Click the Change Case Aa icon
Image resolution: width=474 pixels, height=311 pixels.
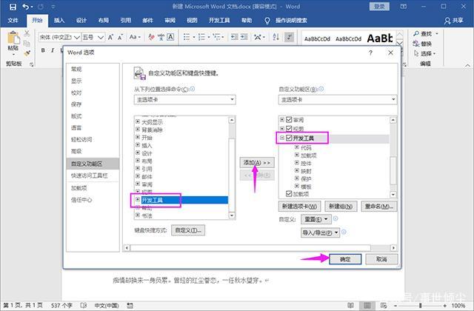click(x=135, y=37)
